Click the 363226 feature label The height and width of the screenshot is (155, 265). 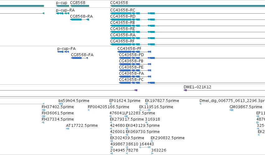click(159, 150)
